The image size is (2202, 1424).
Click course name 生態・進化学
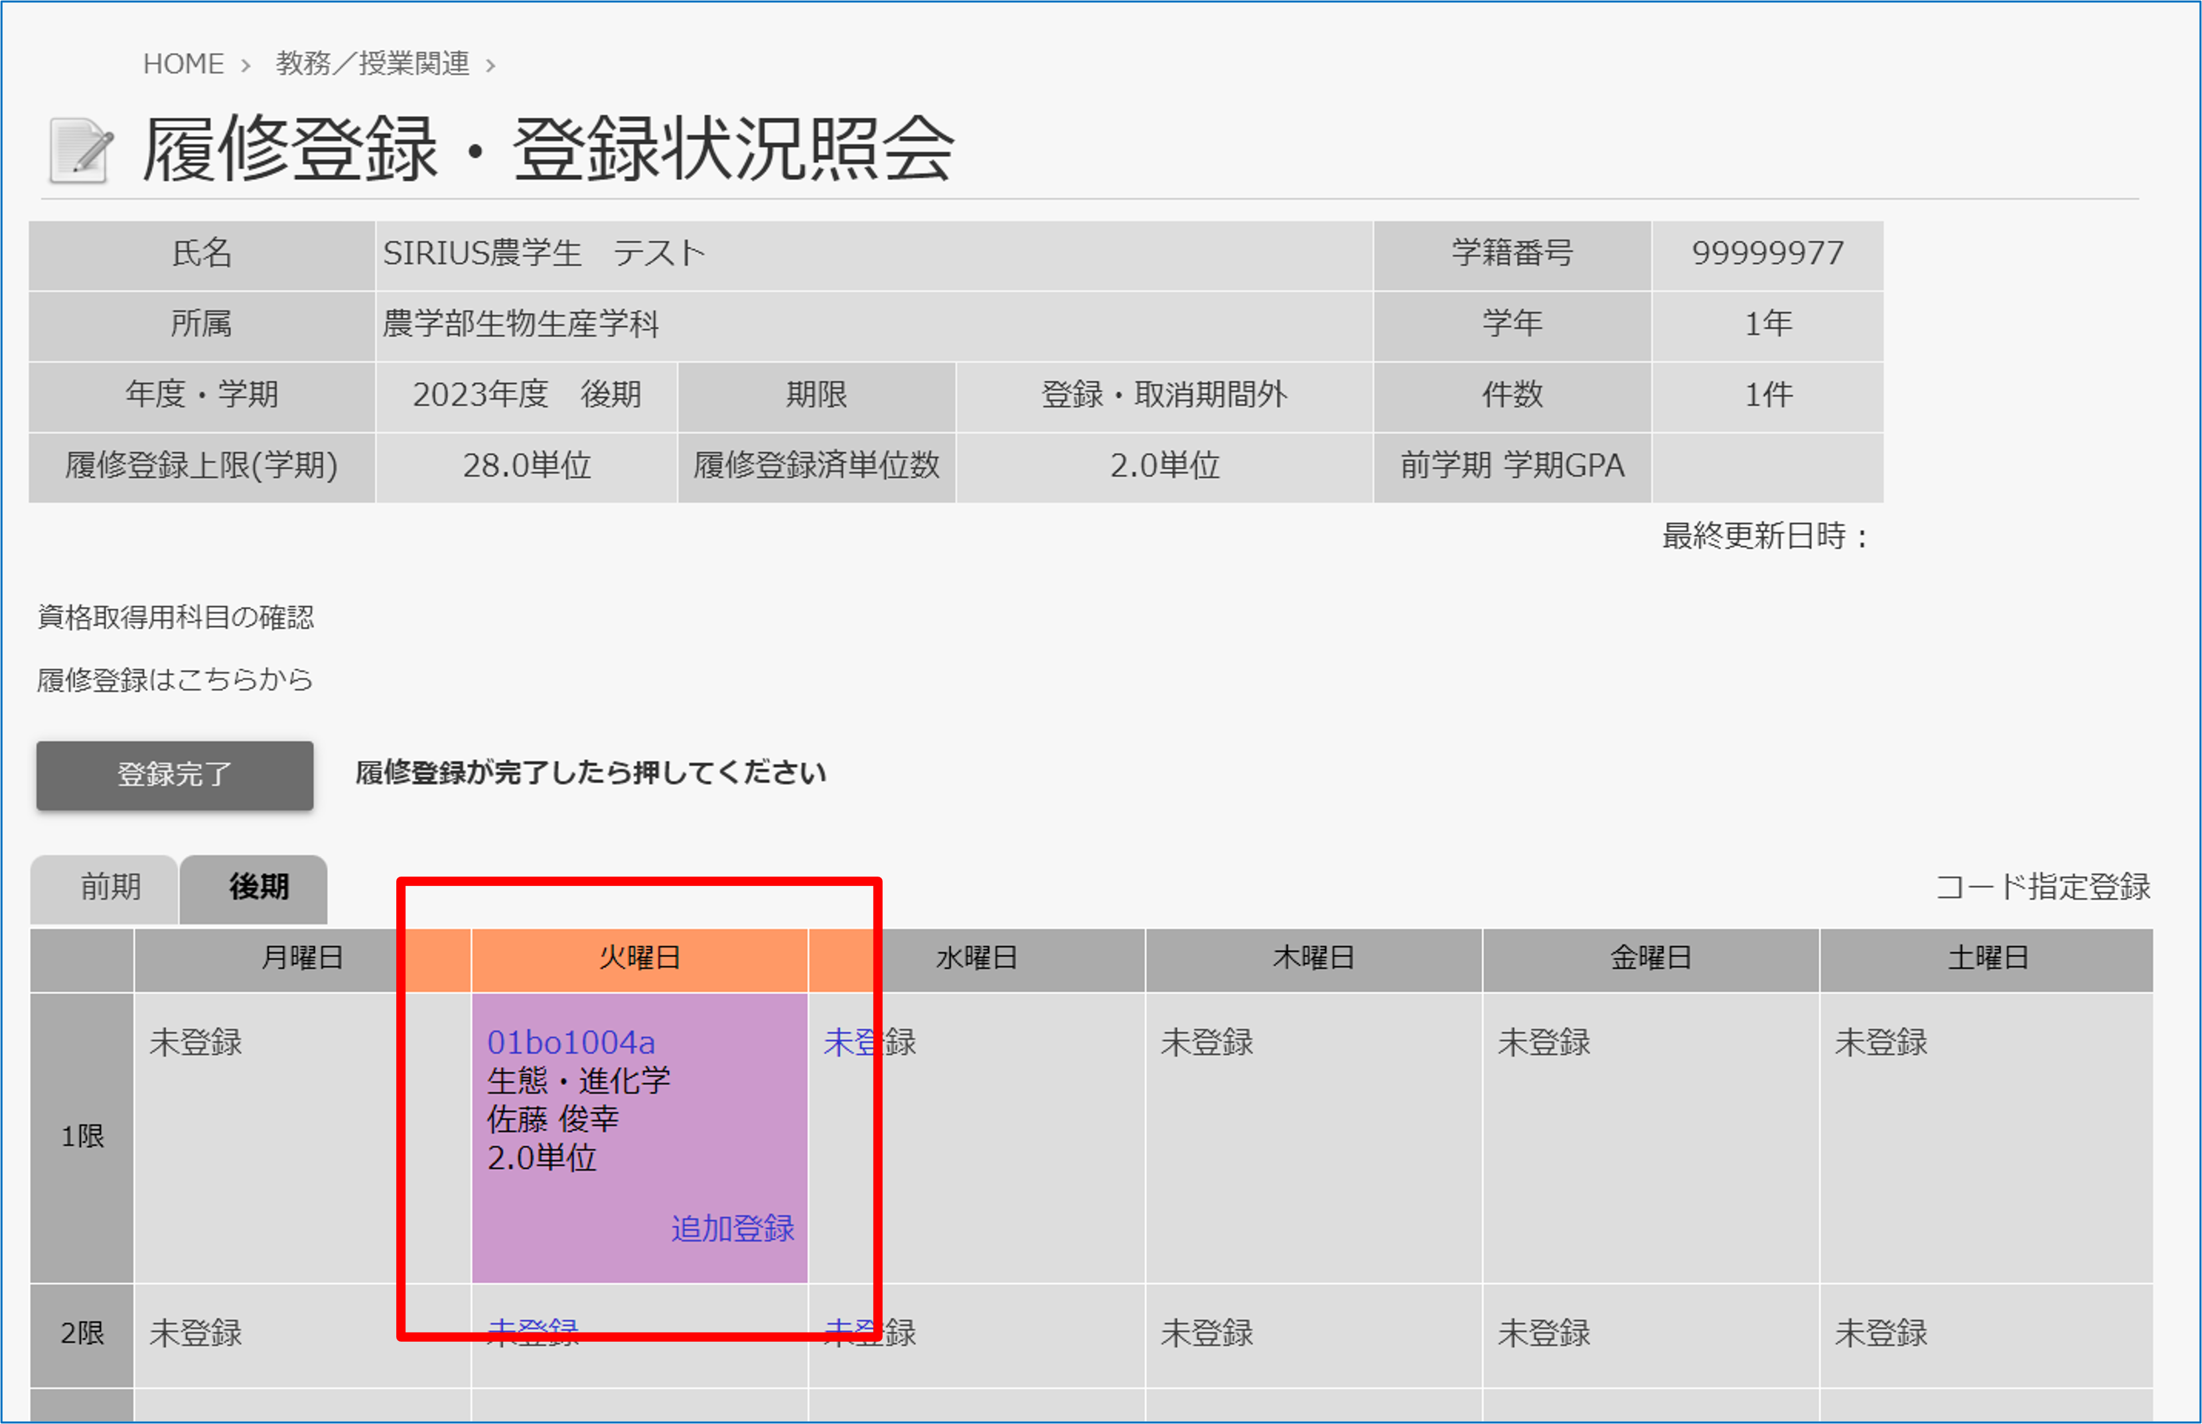(x=578, y=1081)
